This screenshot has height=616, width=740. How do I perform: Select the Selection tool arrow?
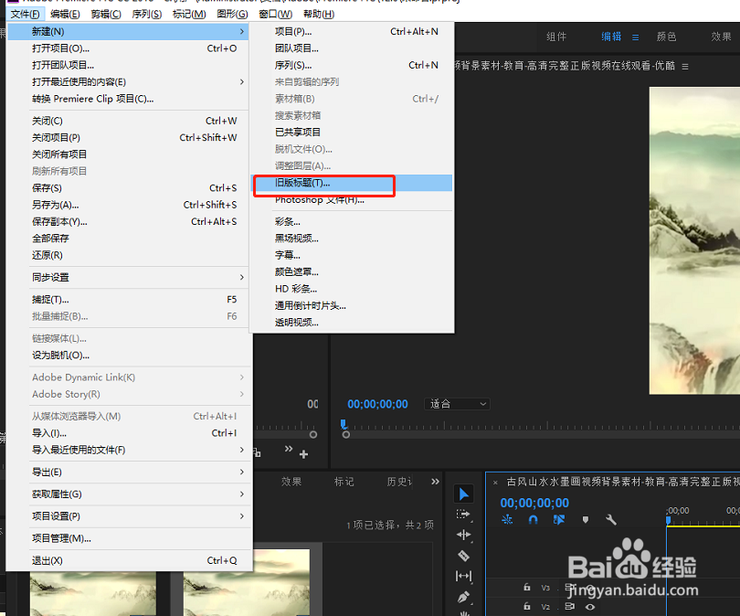point(463,494)
